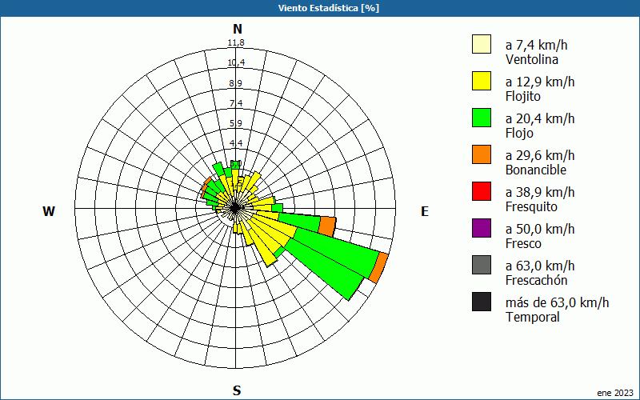This screenshot has width=640, height=400.
Task: Click the 'a 63,0 km/h' legend text
Action: [540, 266]
